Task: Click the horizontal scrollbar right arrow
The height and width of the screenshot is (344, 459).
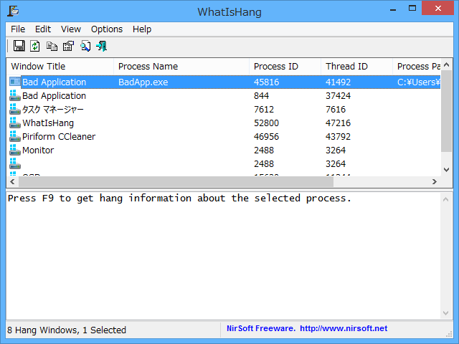Action: tap(435, 181)
